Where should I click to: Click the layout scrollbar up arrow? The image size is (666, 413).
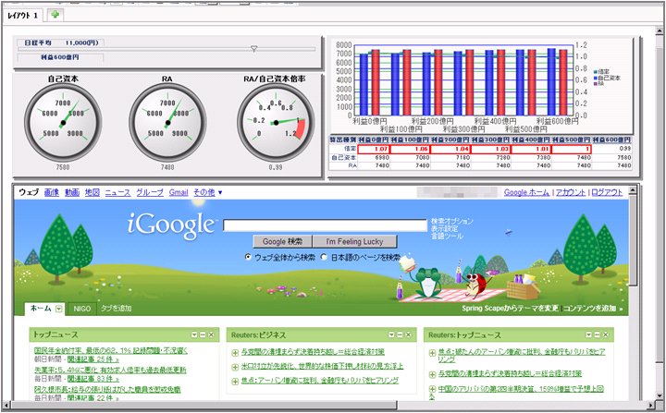click(659, 31)
